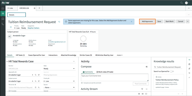
Task: Collapse the HR Total Rewards Case section
Action: pyautogui.click(x=74, y=61)
